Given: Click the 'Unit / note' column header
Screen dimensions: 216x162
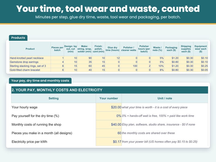Looking at the screenshot, I should click(x=165, y=98).
